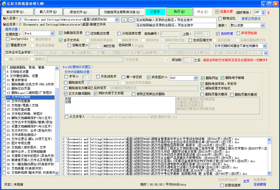Run processing with the green 执行 button
This screenshot has height=190, width=280.
180,12
